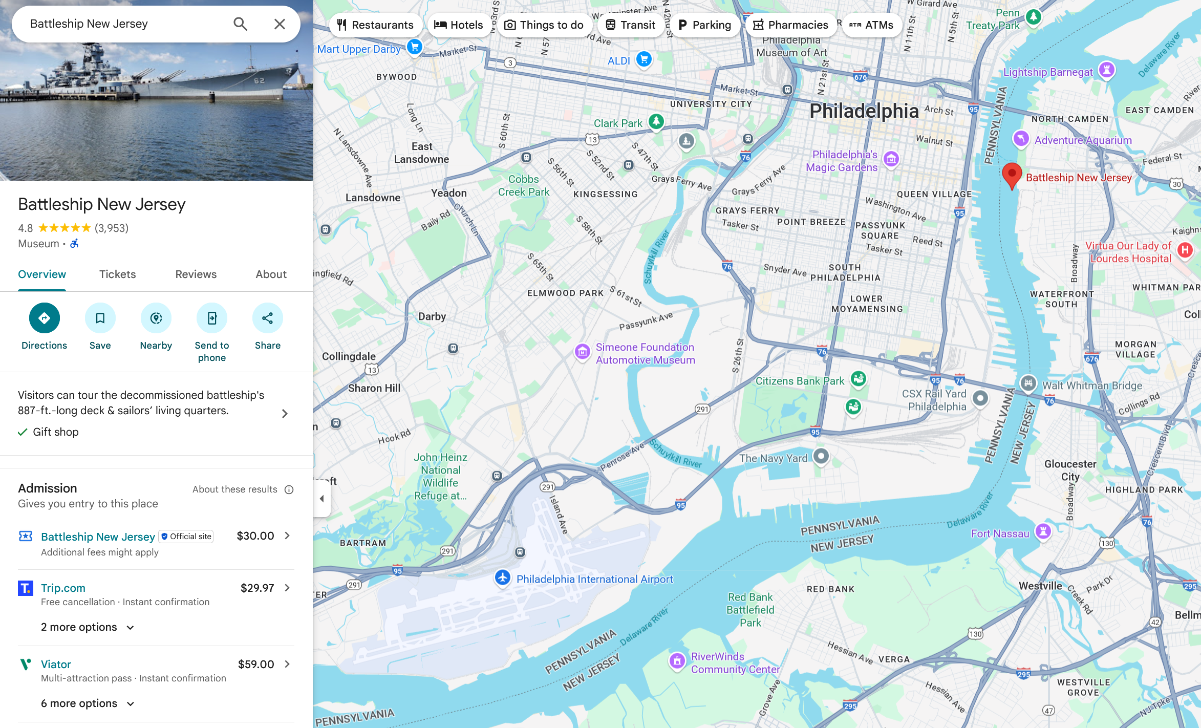Click the John Heinz National Wildlife Refuge label

(x=440, y=476)
